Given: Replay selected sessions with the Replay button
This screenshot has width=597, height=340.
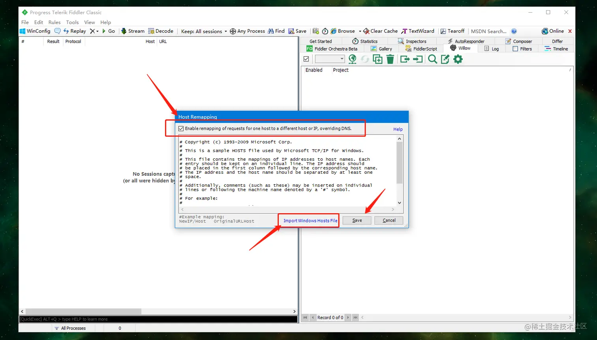Looking at the screenshot, I should coord(75,31).
